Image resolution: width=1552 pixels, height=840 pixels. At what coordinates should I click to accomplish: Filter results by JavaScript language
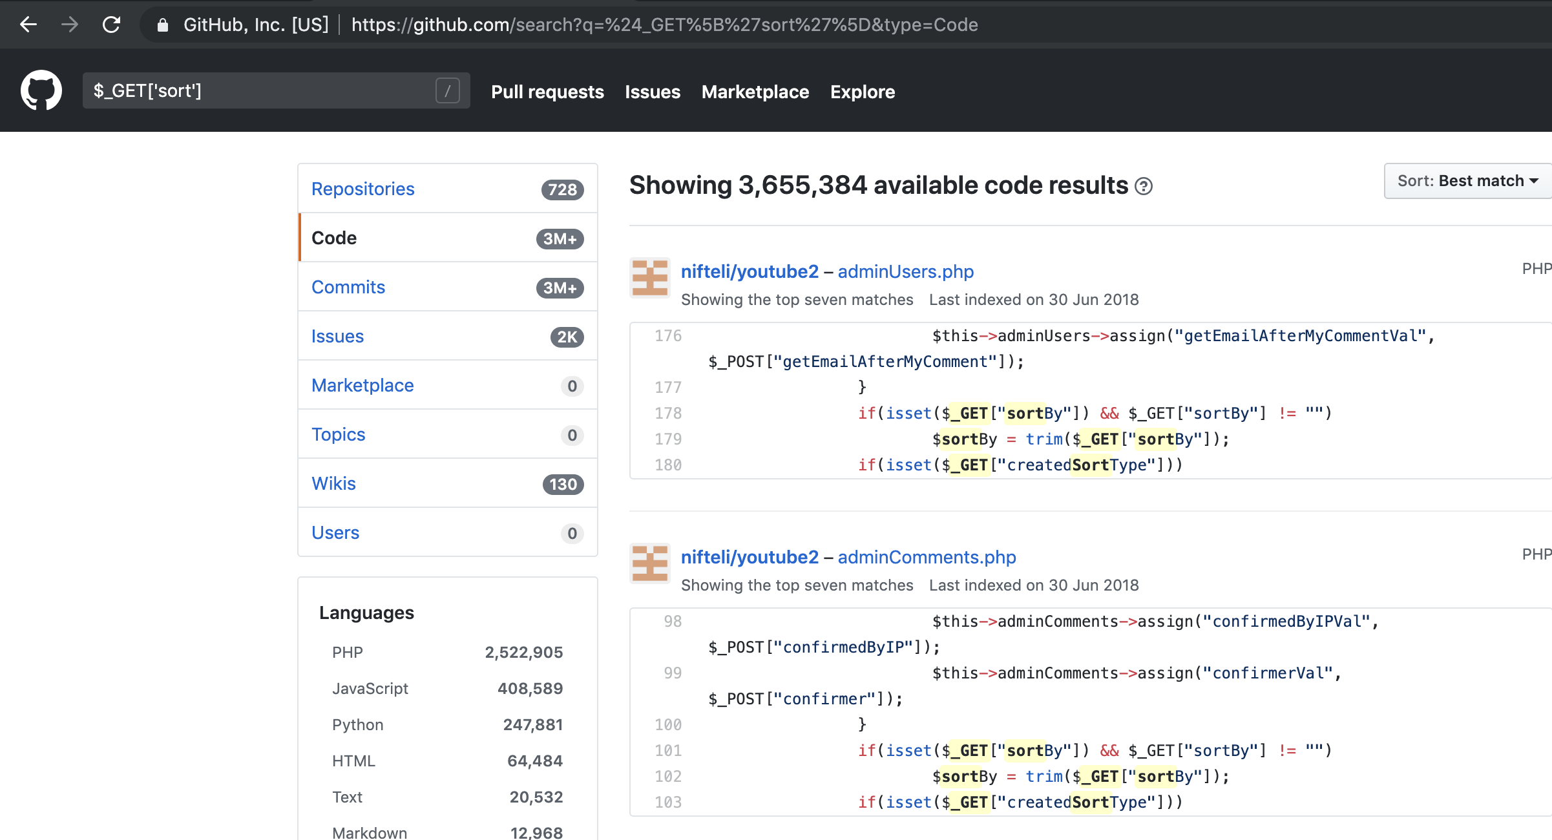pos(370,689)
